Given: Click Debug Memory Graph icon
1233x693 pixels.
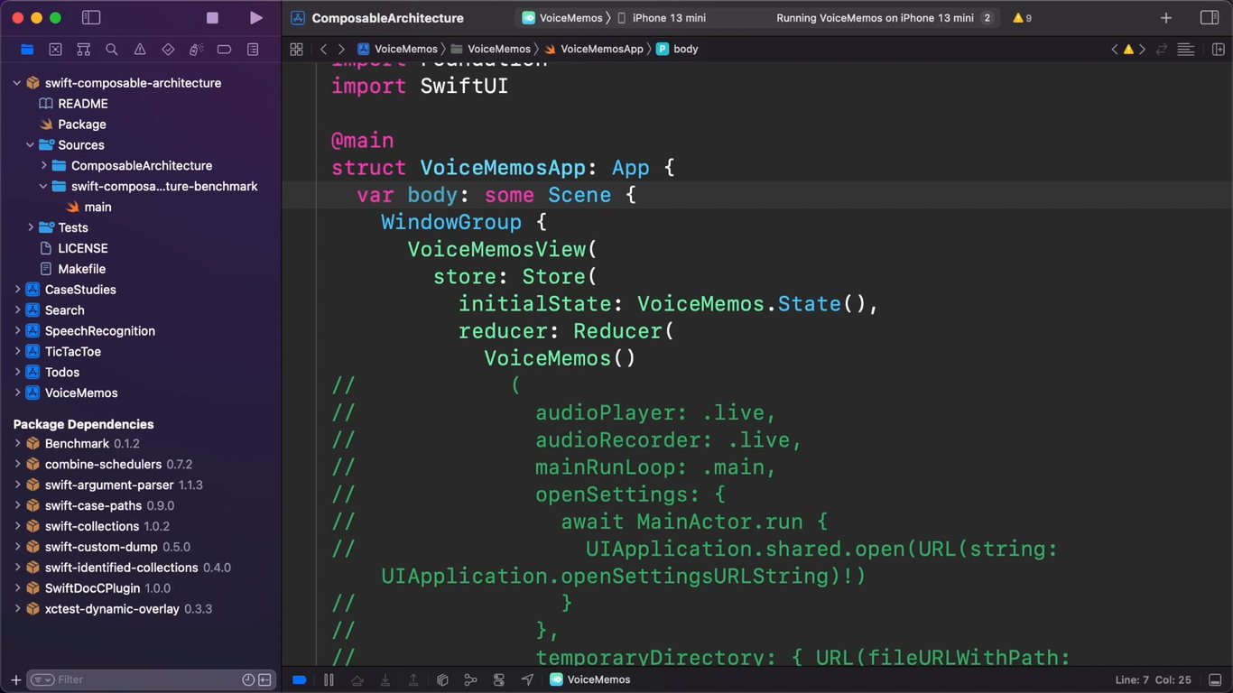Looking at the screenshot, I should coord(470,679).
